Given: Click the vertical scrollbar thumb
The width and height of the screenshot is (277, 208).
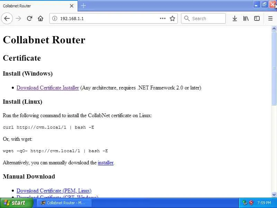Looking at the screenshot, I should tap(274, 68).
